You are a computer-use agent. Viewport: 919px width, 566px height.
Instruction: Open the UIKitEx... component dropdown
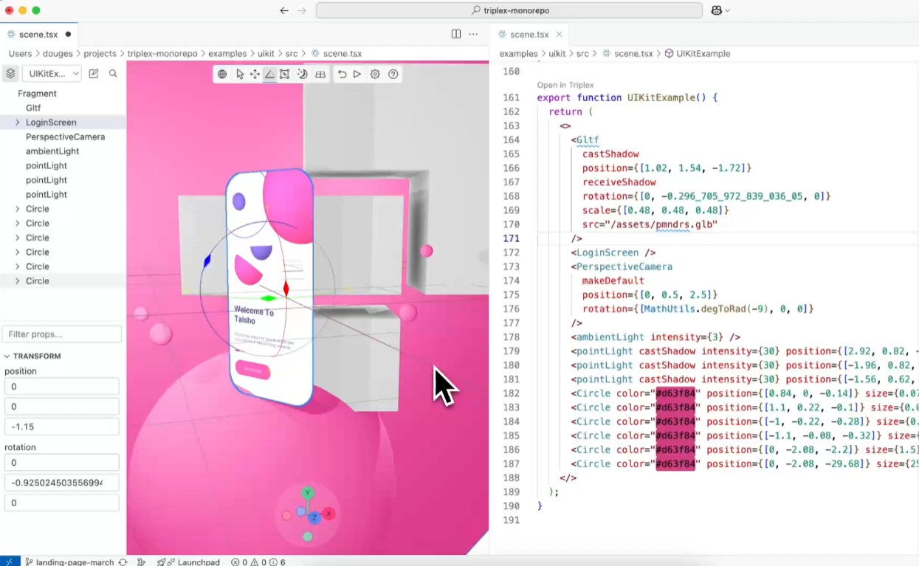tap(52, 73)
